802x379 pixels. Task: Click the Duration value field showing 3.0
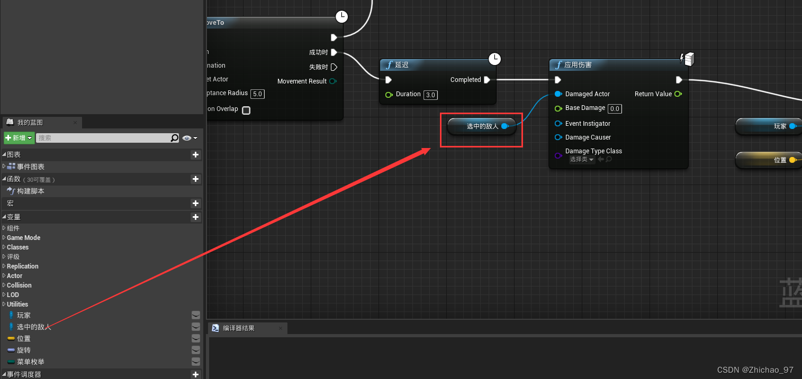pyautogui.click(x=430, y=95)
